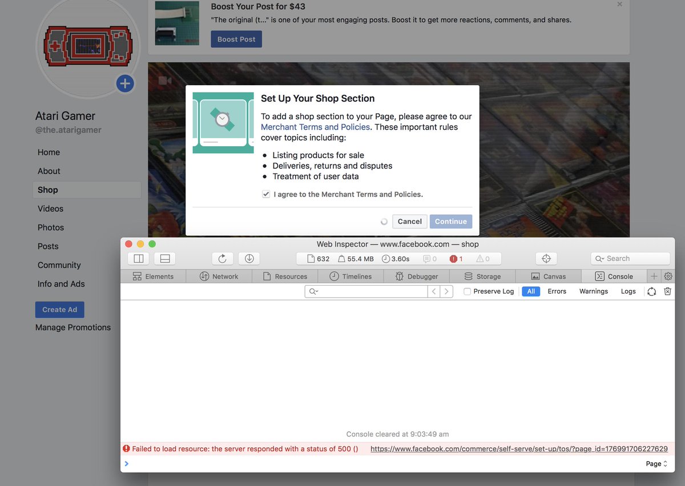Image resolution: width=685 pixels, height=486 pixels.
Task: Filter console by Warnings
Action: [594, 291]
